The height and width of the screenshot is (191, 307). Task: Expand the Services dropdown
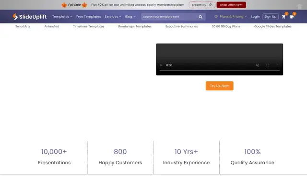point(113,17)
